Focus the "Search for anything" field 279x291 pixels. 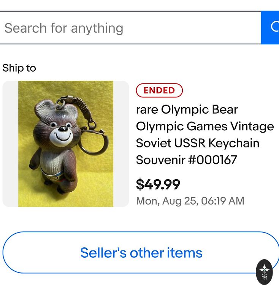[129, 28]
